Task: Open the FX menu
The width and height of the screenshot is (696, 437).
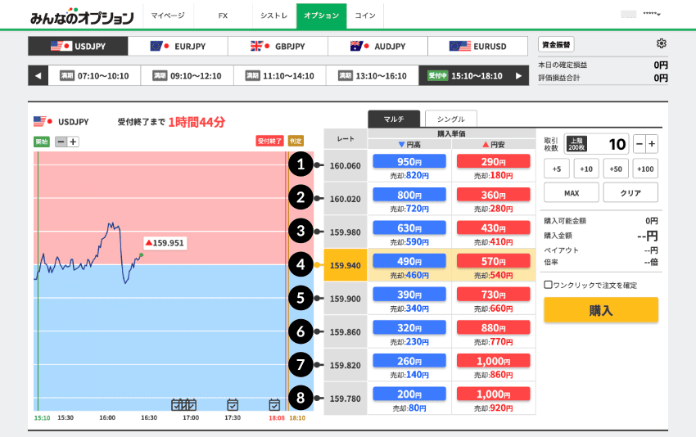Action: [x=223, y=16]
